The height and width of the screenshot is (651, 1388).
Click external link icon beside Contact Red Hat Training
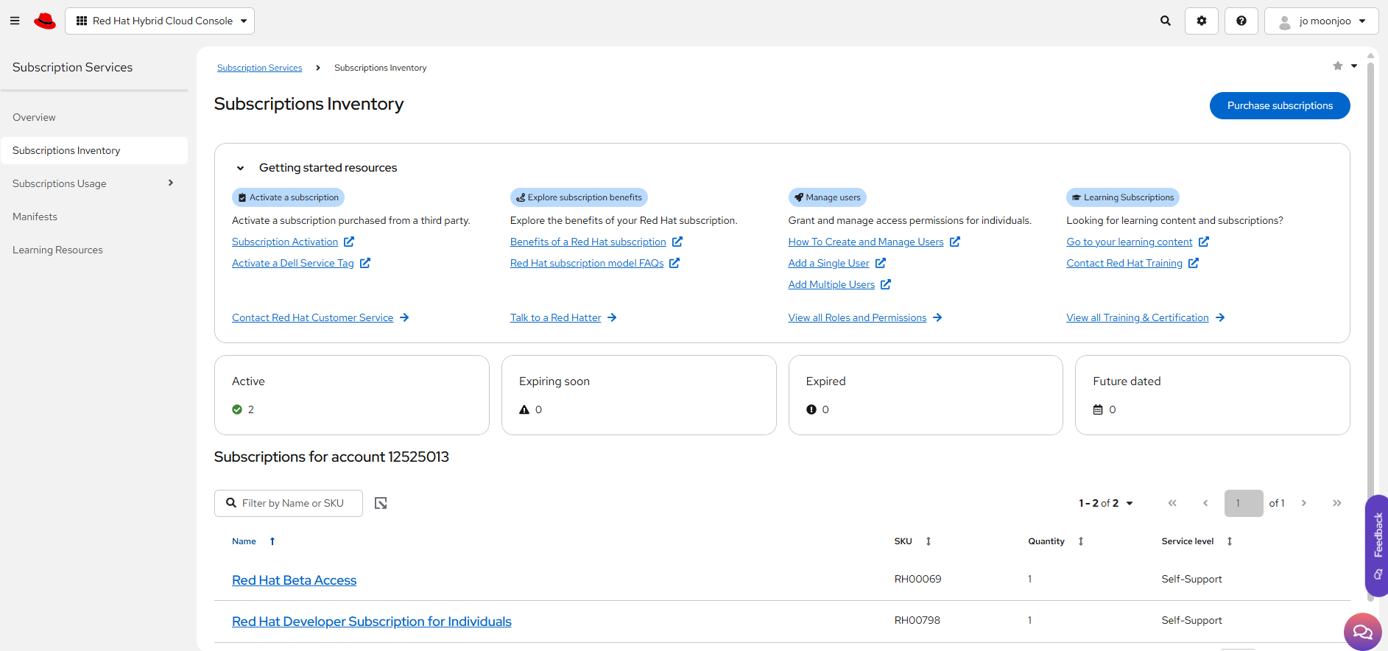click(1194, 263)
